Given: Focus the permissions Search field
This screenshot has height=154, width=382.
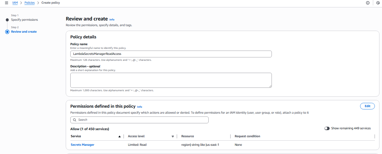Looking at the screenshot, I should pos(139,120).
